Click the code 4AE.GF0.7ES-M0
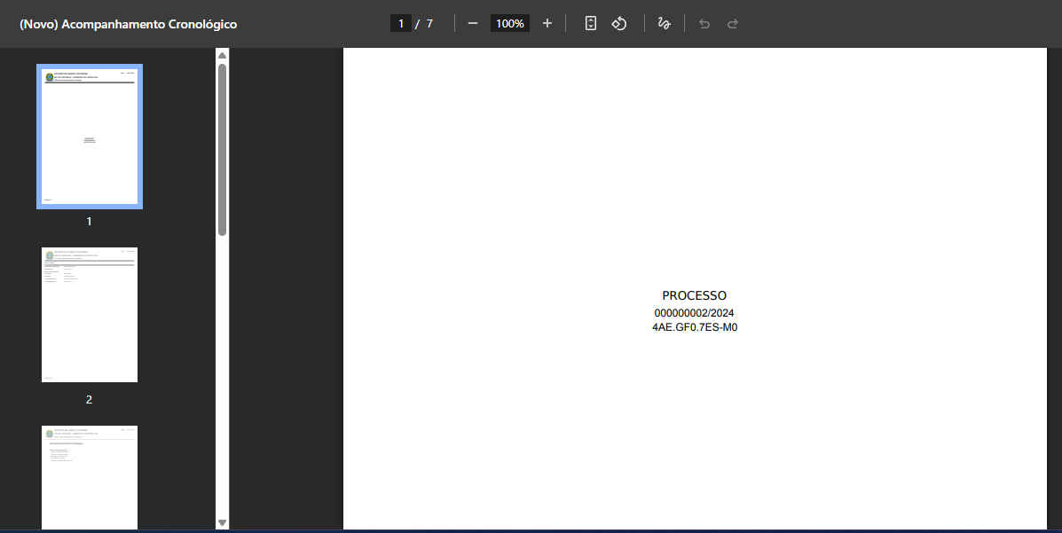Screen dimensions: 1062x533 click(x=694, y=327)
